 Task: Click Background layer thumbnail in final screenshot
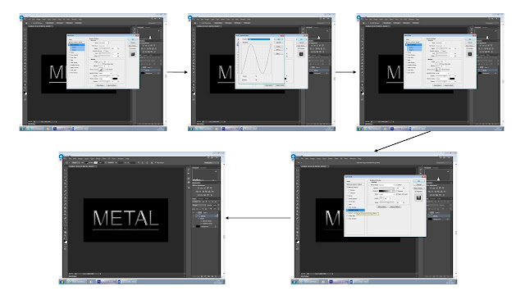(199, 226)
